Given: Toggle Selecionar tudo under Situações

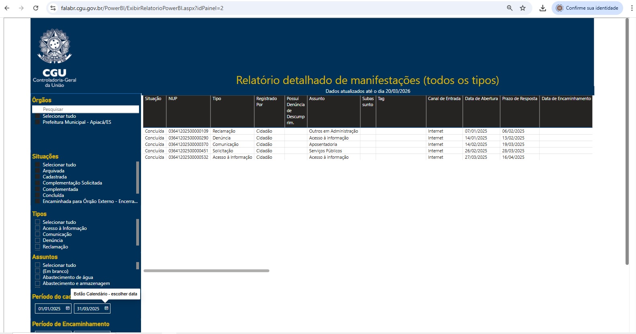Looking at the screenshot, I should click(x=38, y=165).
